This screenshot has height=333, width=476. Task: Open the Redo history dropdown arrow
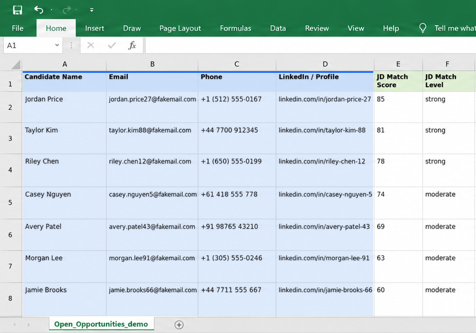[76, 10]
